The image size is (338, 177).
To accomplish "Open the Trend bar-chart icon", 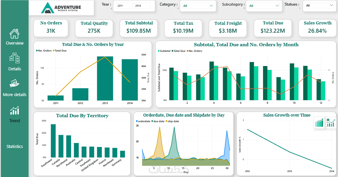I will pos(15,111).
